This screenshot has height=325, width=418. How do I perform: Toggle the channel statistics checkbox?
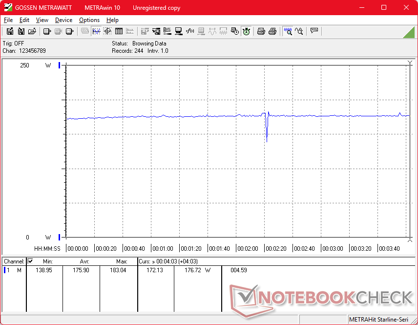pos(30,261)
